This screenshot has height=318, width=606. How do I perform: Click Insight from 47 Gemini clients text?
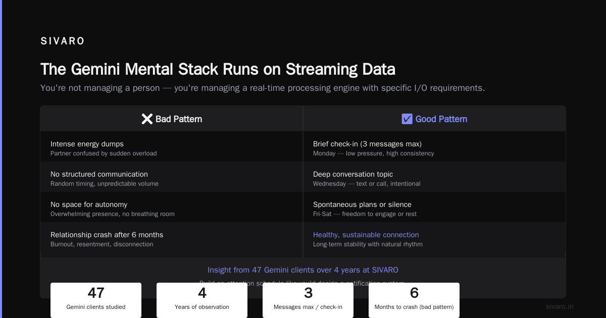coord(303,270)
